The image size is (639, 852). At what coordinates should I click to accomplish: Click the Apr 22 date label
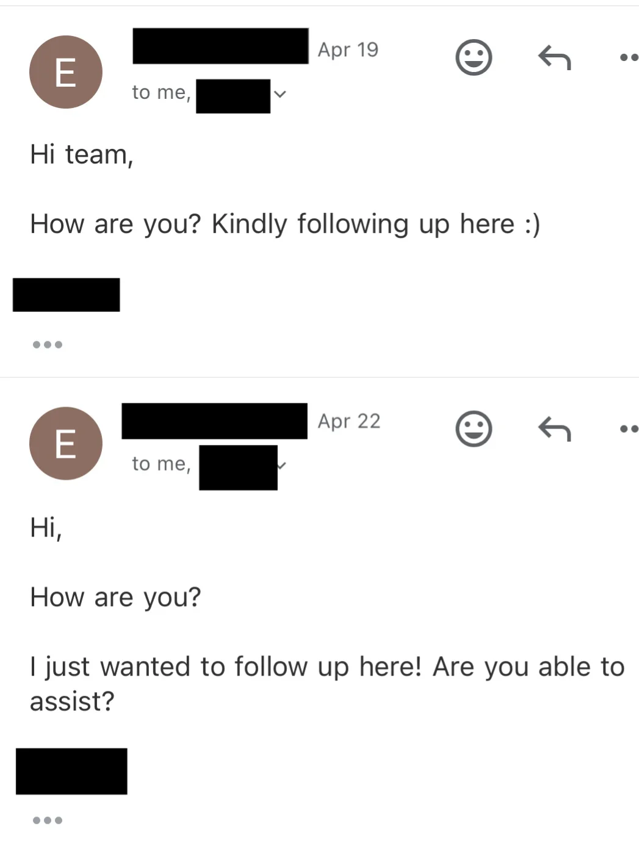(348, 421)
